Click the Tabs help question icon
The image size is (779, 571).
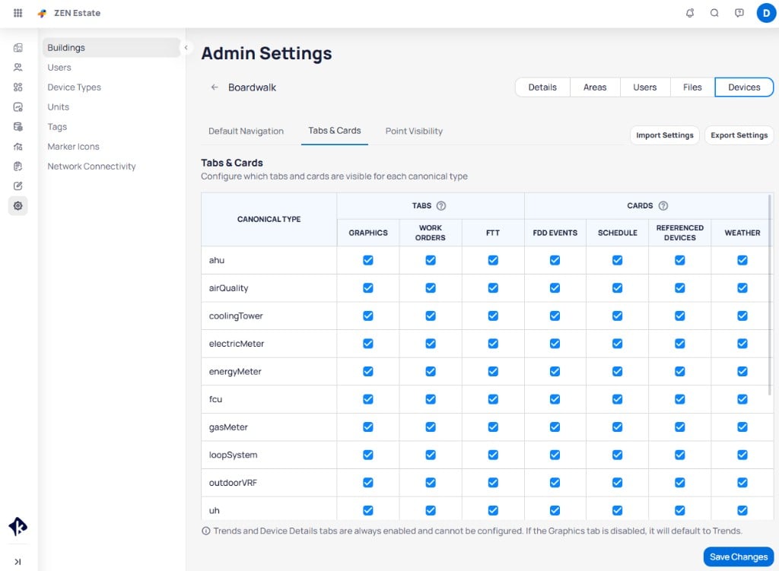[x=440, y=205]
